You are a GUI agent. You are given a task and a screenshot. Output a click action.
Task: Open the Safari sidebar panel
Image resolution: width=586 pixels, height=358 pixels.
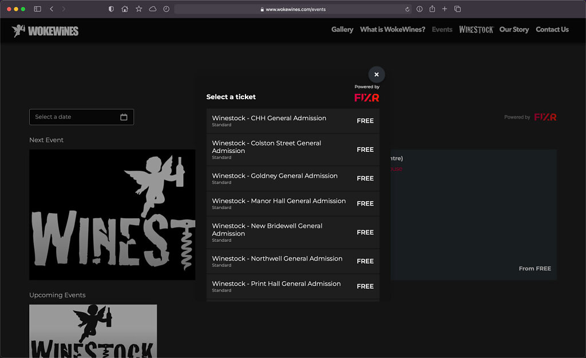point(37,9)
